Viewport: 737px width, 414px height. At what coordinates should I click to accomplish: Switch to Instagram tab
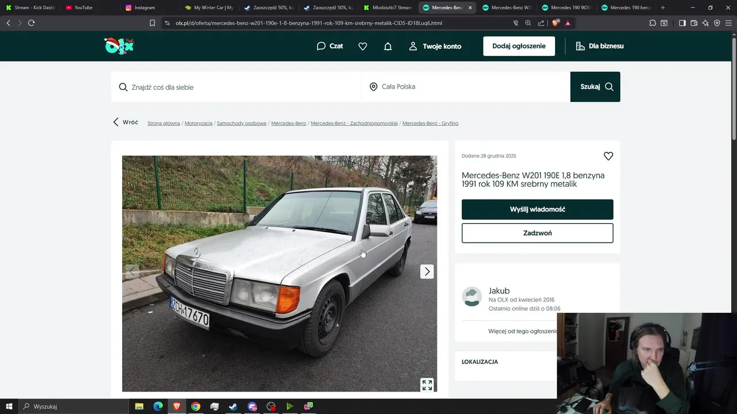[149, 7]
